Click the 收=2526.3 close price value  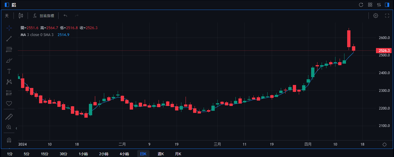[x=89, y=28]
